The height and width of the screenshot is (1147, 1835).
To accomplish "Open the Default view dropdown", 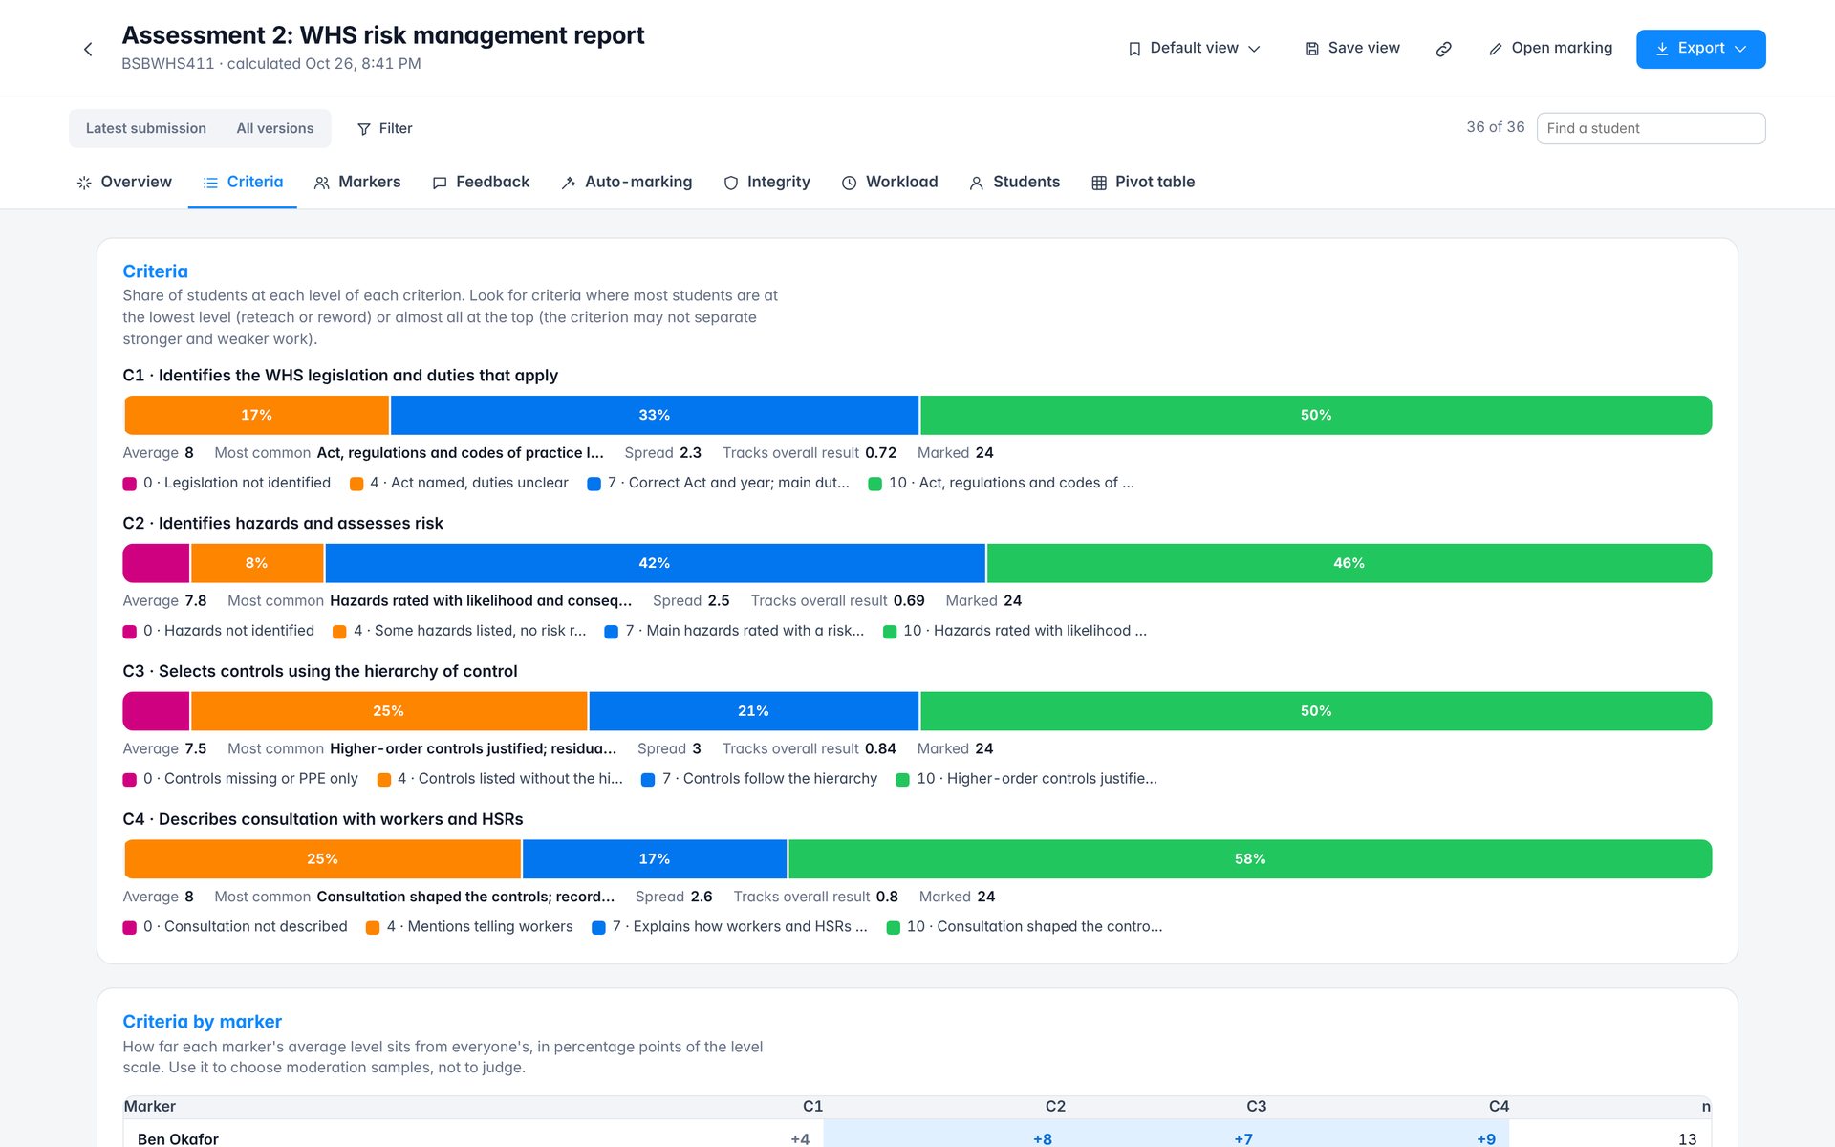I will (1195, 49).
